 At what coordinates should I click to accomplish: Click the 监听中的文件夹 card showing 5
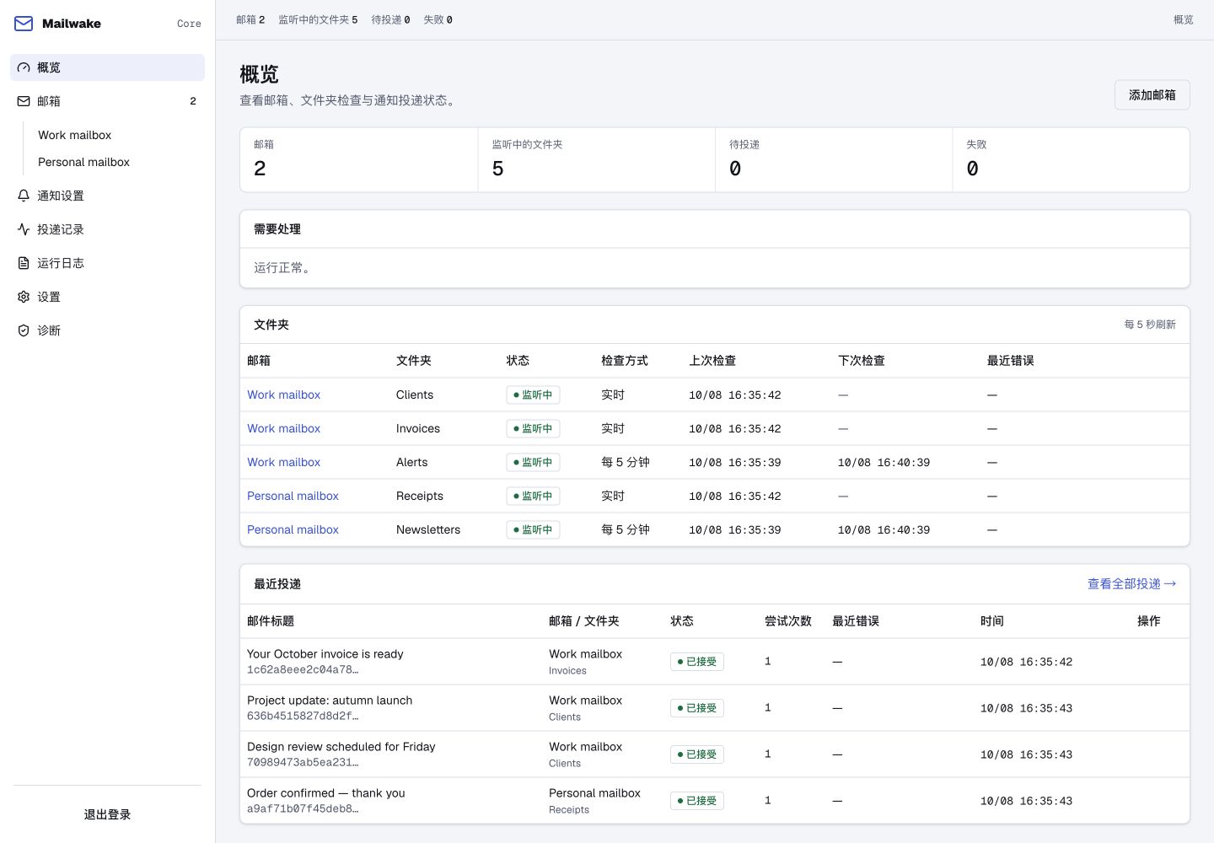597,160
